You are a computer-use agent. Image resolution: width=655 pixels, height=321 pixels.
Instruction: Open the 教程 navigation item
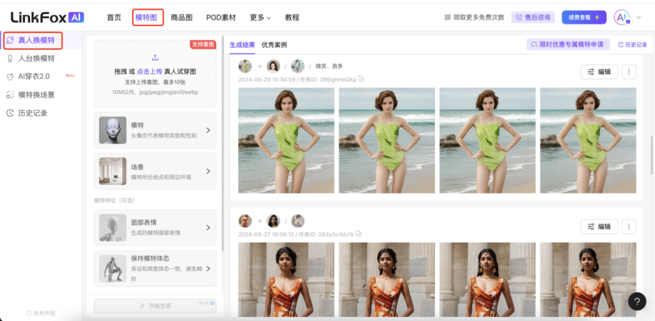click(x=292, y=17)
